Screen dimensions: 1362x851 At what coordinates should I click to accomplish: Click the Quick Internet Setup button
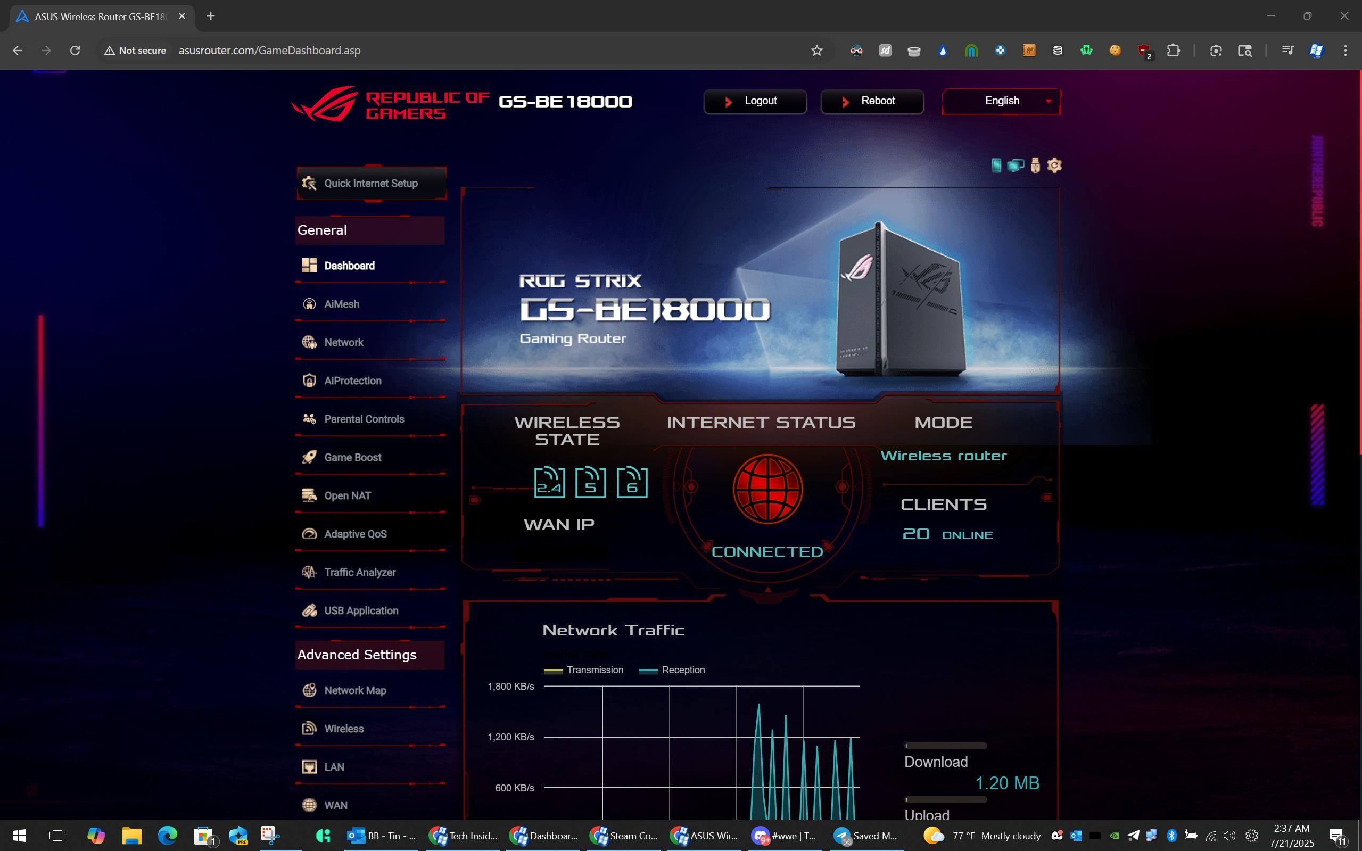(372, 183)
